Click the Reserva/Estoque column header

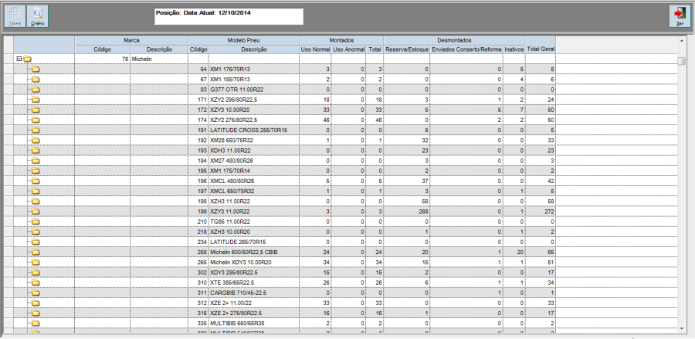pos(407,49)
